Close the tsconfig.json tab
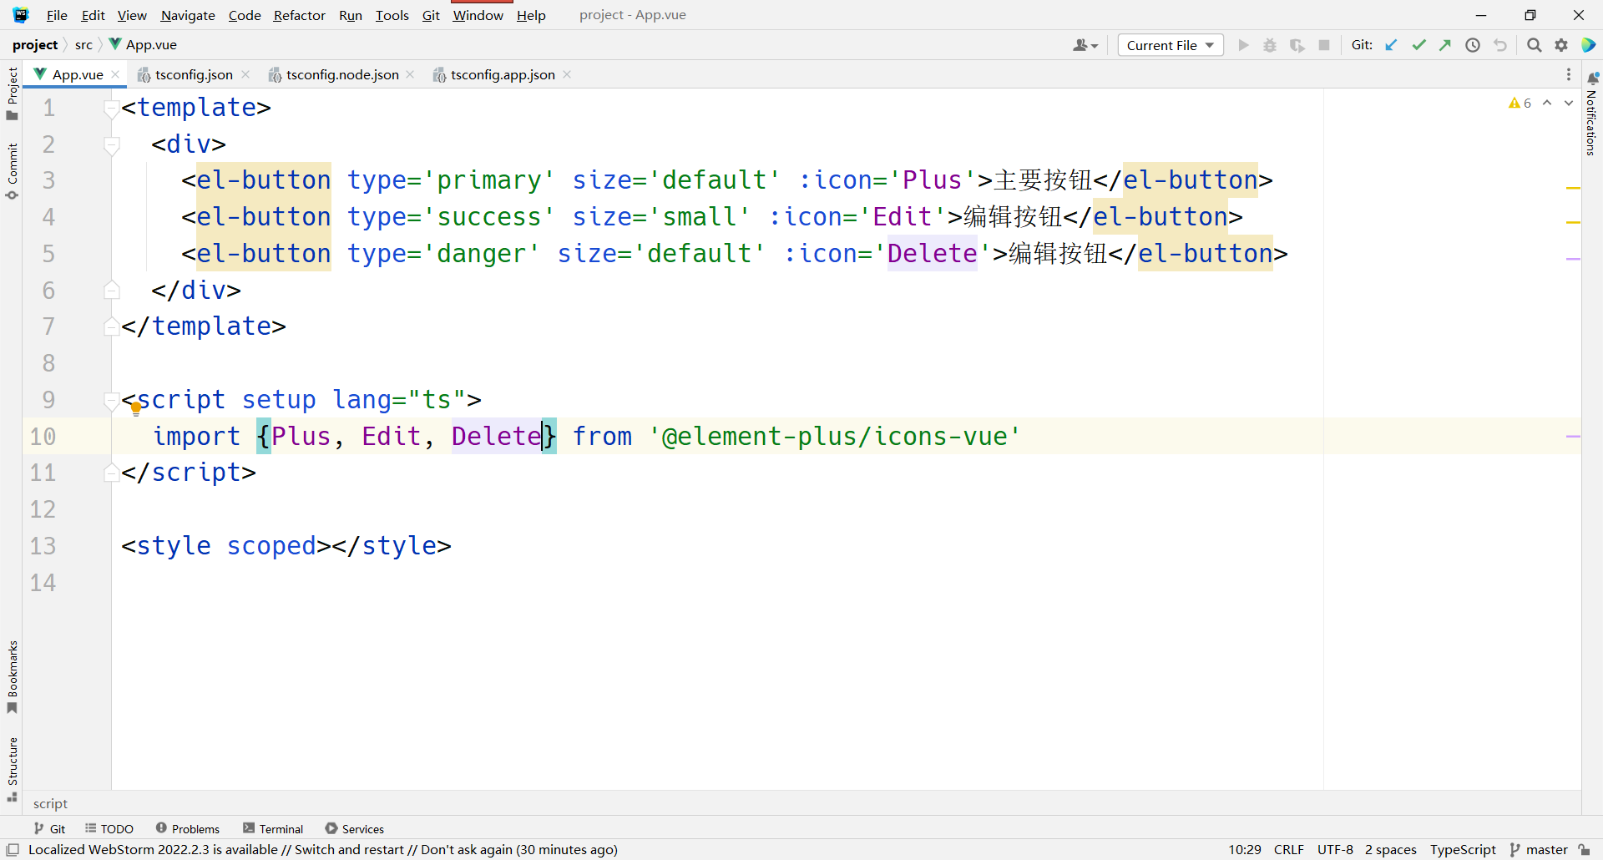1603x860 pixels. tap(245, 74)
